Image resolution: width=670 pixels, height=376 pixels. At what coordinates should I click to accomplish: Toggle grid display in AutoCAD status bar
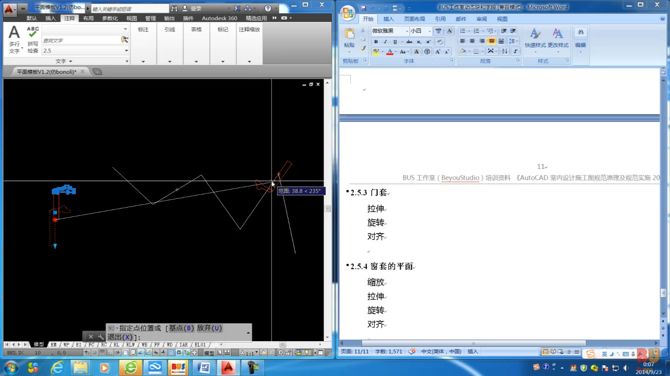tap(102, 352)
